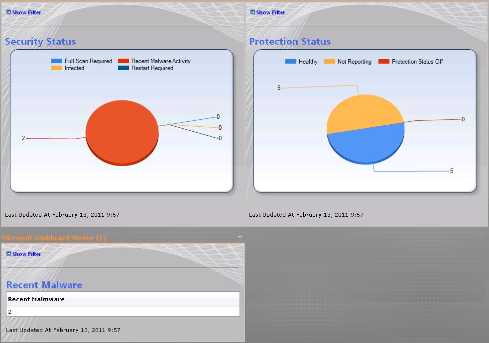Select the orange Not Reporting pie slice
This screenshot has height=343, width=489.
click(x=364, y=112)
